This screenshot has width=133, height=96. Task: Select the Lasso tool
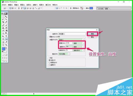pyautogui.click(x=3, y=19)
